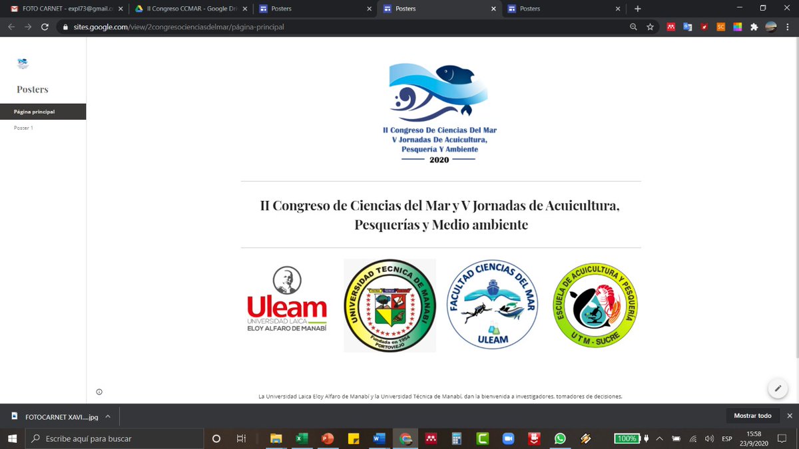This screenshot has width=799, height=449.
Task: Open the Windows Start menu
Action: [12, 438]
